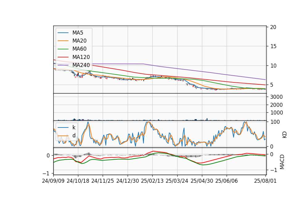This screenshot has height=213, width=296.
Task: Click the purple MA240 legend line sample
Action: (x=63, y=65)
